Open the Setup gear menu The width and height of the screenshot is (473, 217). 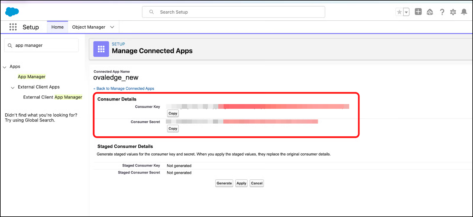453,12
